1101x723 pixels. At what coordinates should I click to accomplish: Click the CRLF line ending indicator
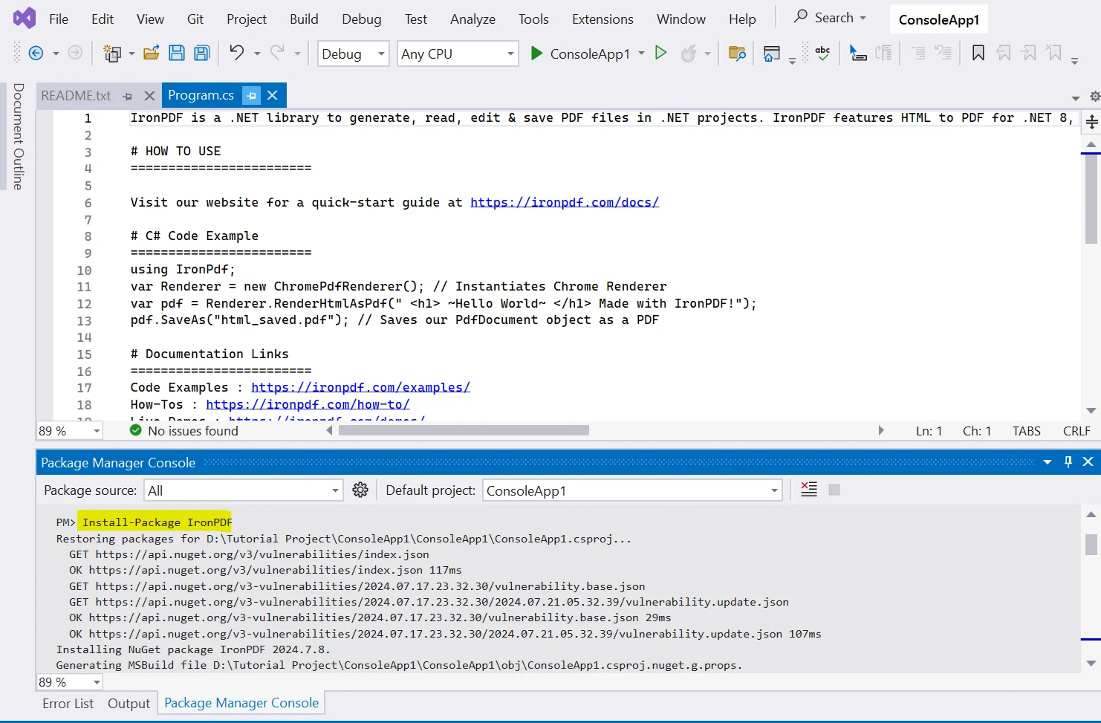[1076, 431]
